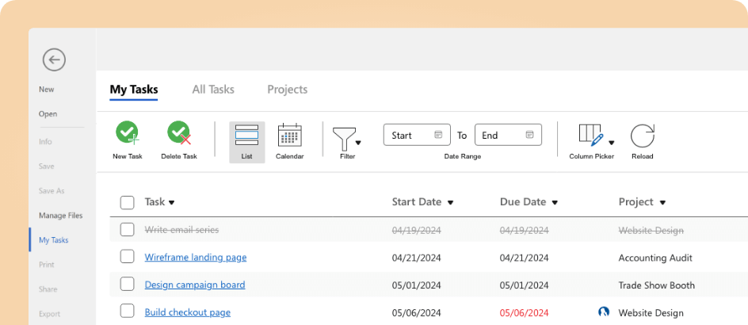Open the Column Picker dropdown arrow

pyautogui.click(x=611, y=142)
